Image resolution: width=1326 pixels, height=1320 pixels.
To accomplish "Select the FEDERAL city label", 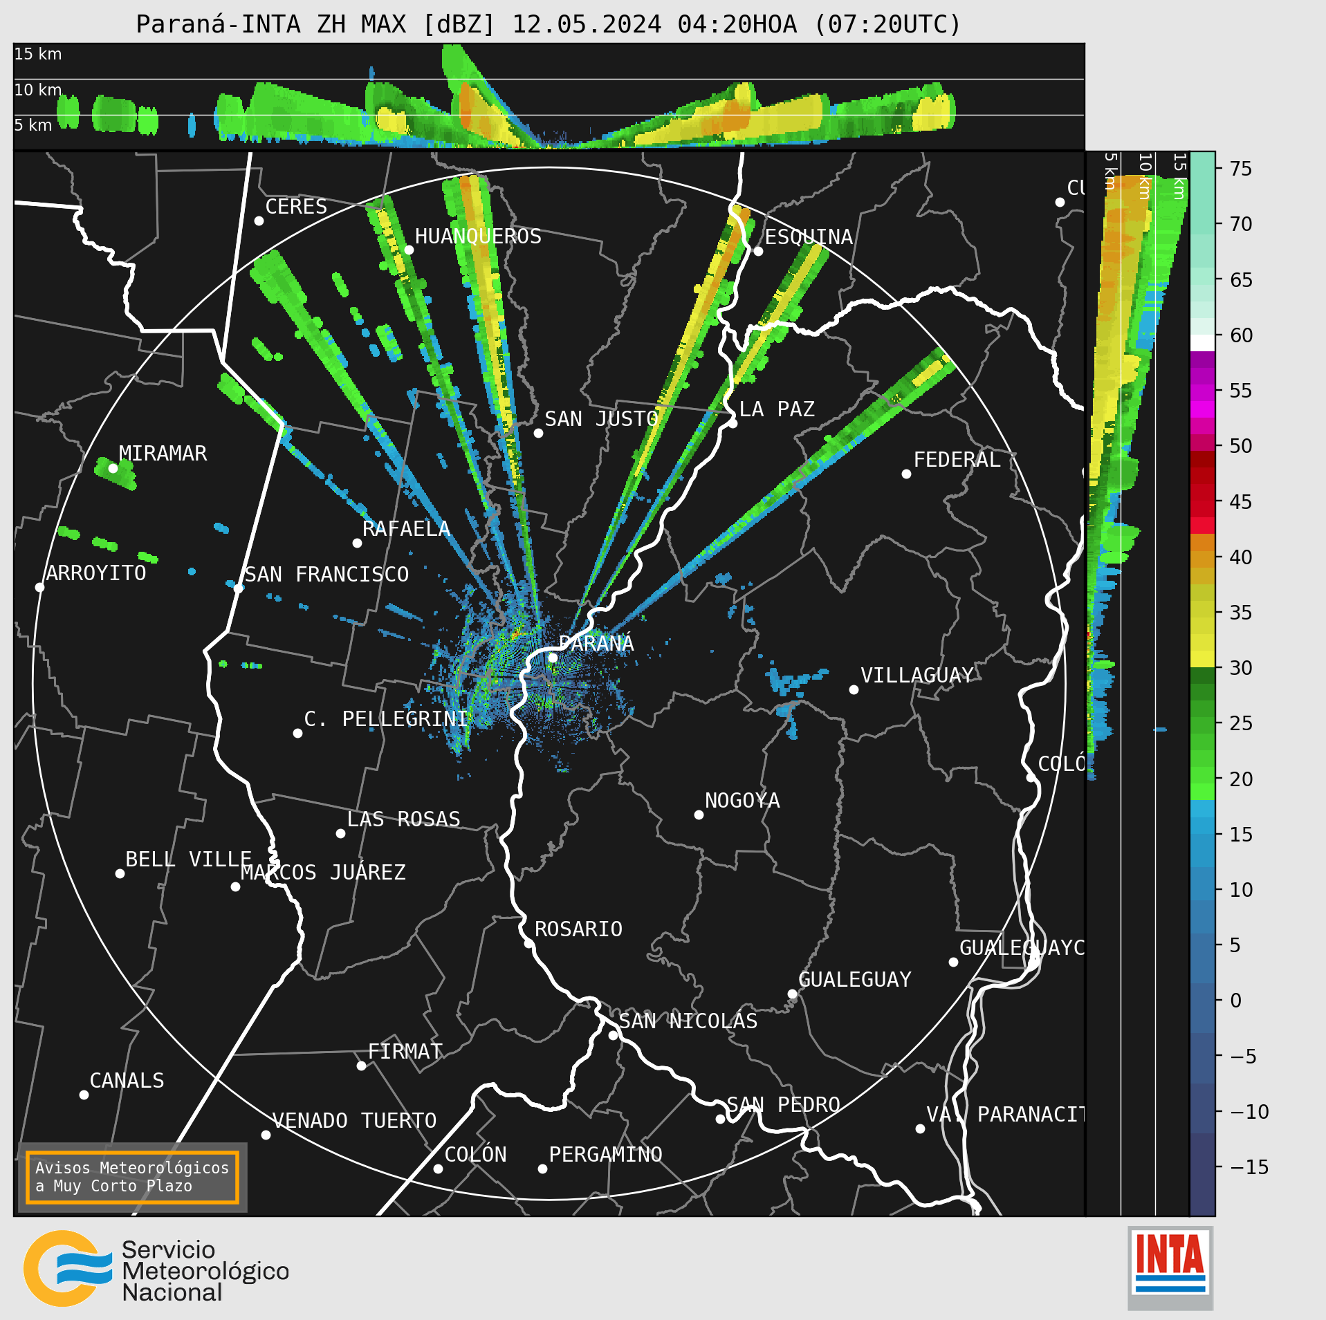I will [x=957, y=459].
